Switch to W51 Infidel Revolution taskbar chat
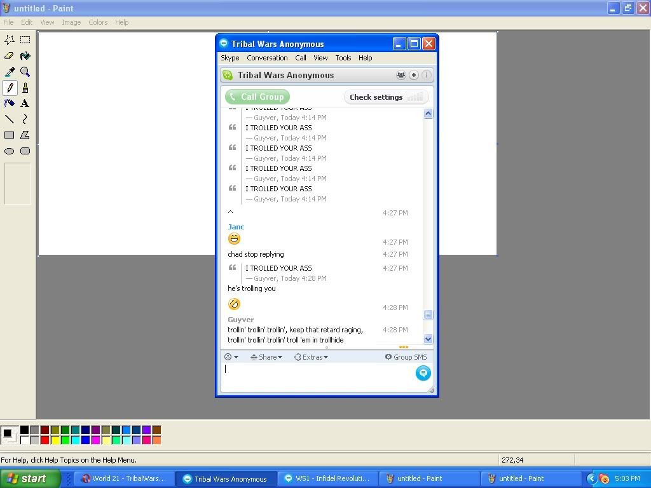This screenshot has height=488, width=651. pyautogui.click(x=327, y=479)
